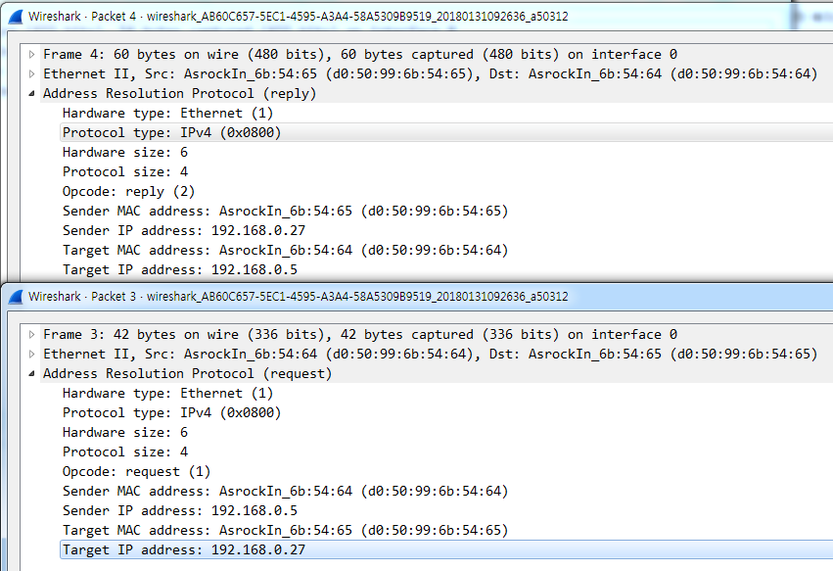Select Sender MAC address row in Packet 3
The height and width of the screenshot is (571, 833).
point(446,492)
